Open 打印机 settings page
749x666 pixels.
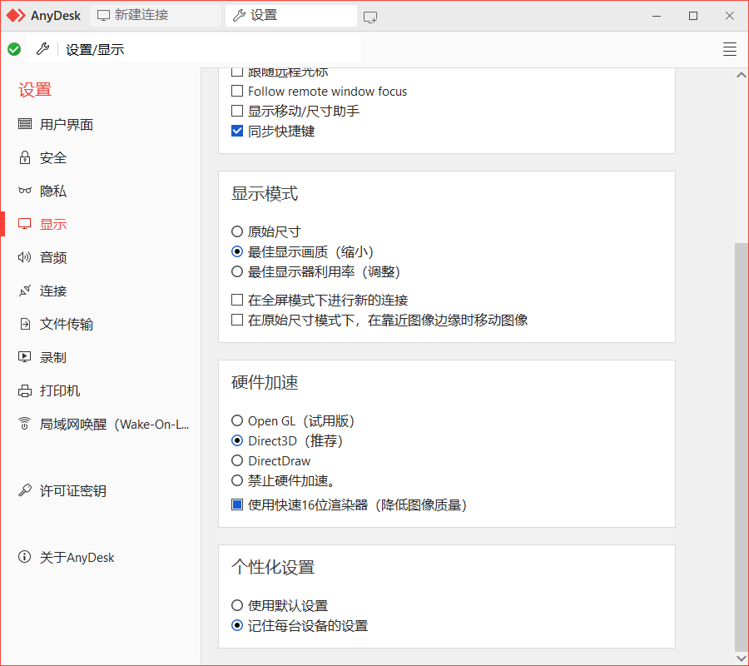tap(60, 390)
